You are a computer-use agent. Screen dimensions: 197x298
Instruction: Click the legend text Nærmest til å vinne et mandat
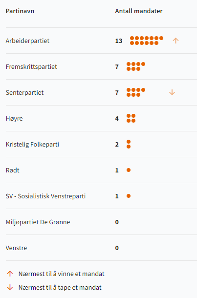[62, 274]
